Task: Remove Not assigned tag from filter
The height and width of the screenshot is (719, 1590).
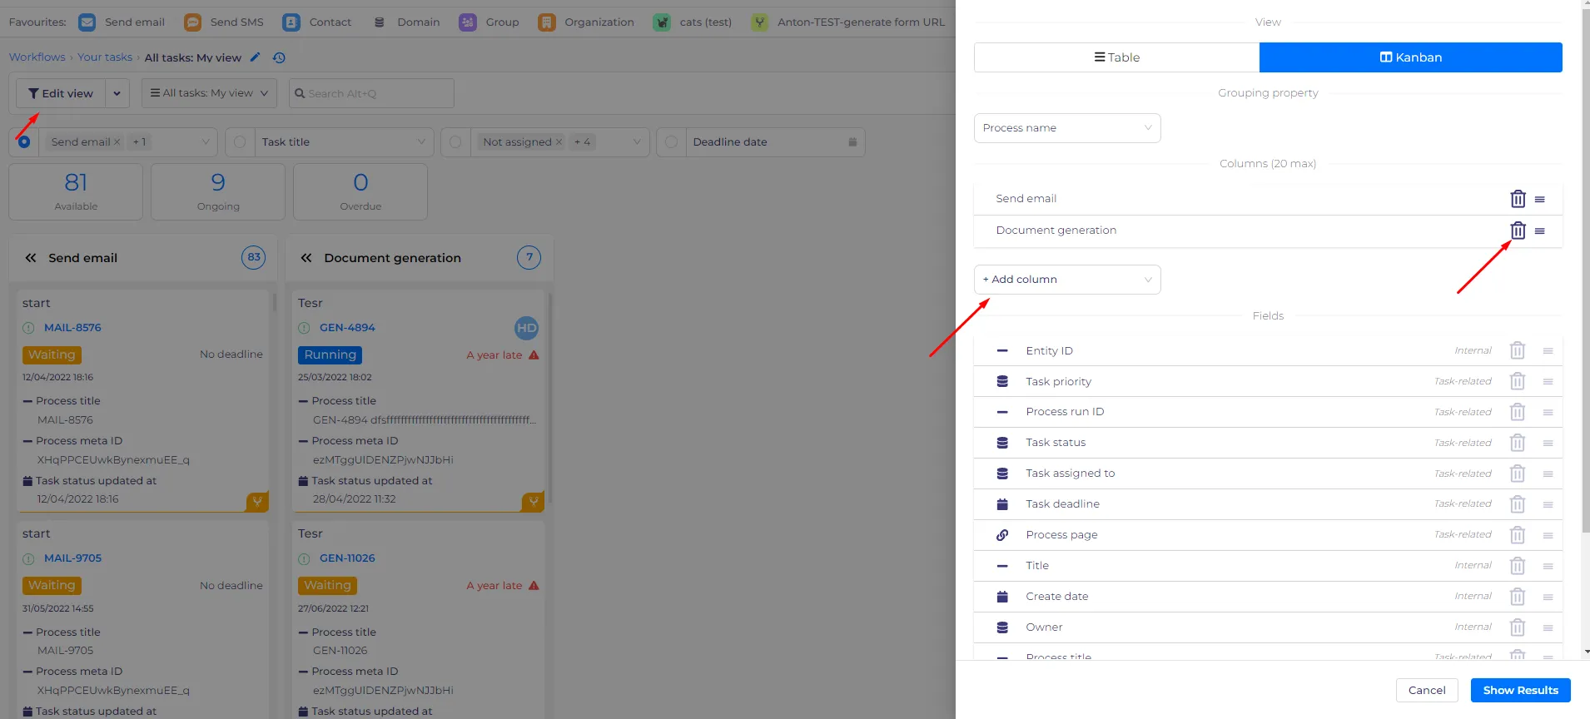Action: point(559,142)
